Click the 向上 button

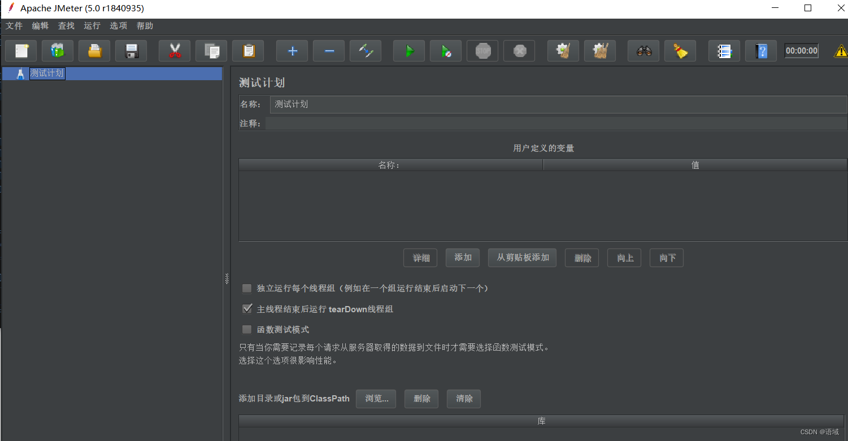[624, 258]
